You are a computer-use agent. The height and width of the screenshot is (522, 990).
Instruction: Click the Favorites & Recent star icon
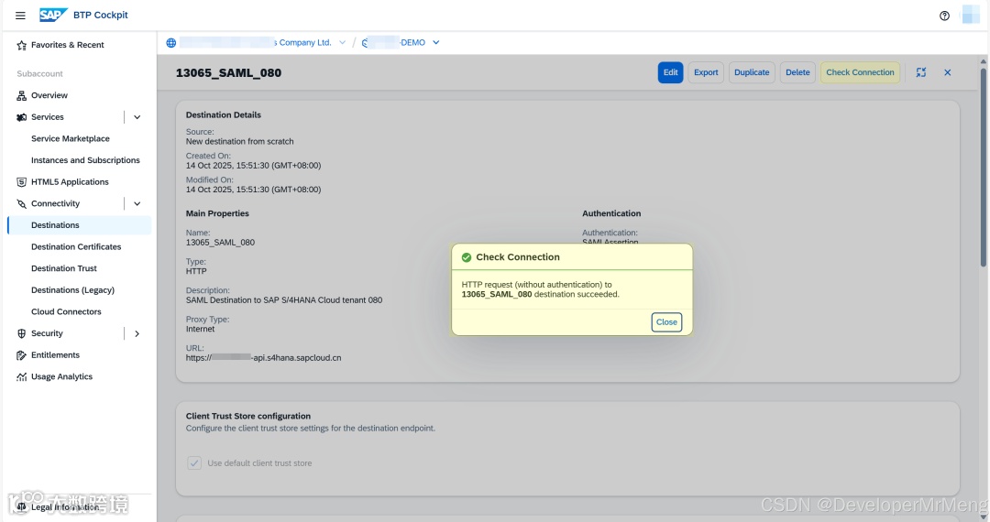(21, 46)
